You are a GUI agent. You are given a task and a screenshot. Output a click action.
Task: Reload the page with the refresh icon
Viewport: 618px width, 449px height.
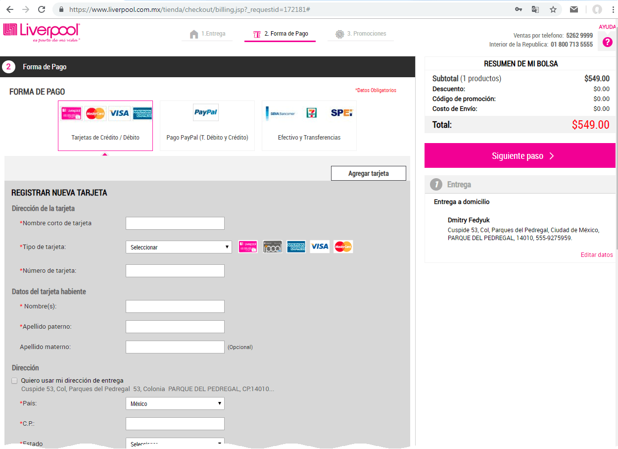tap(42, 9)
